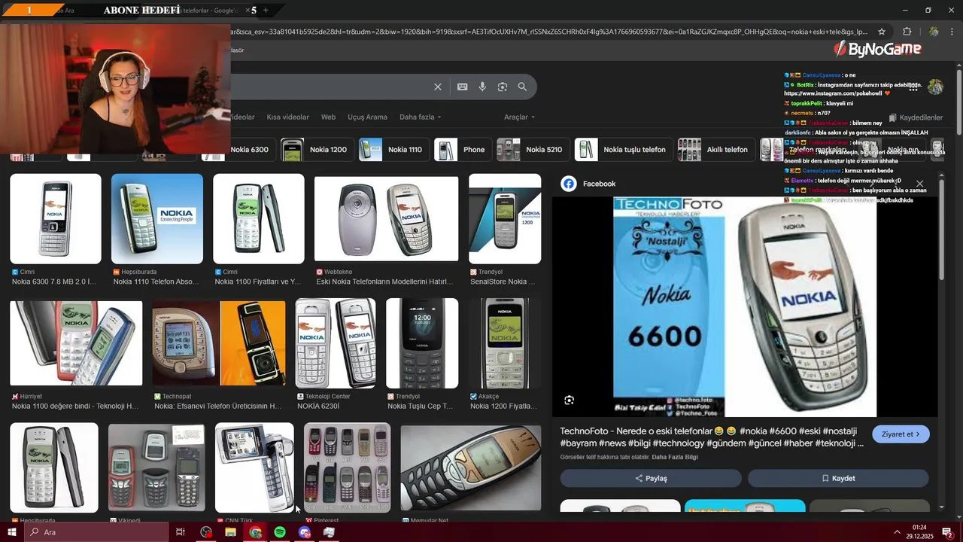Open the Windows notification center
This screenshot has width=963, height=542.
click(x=948, y=532)
